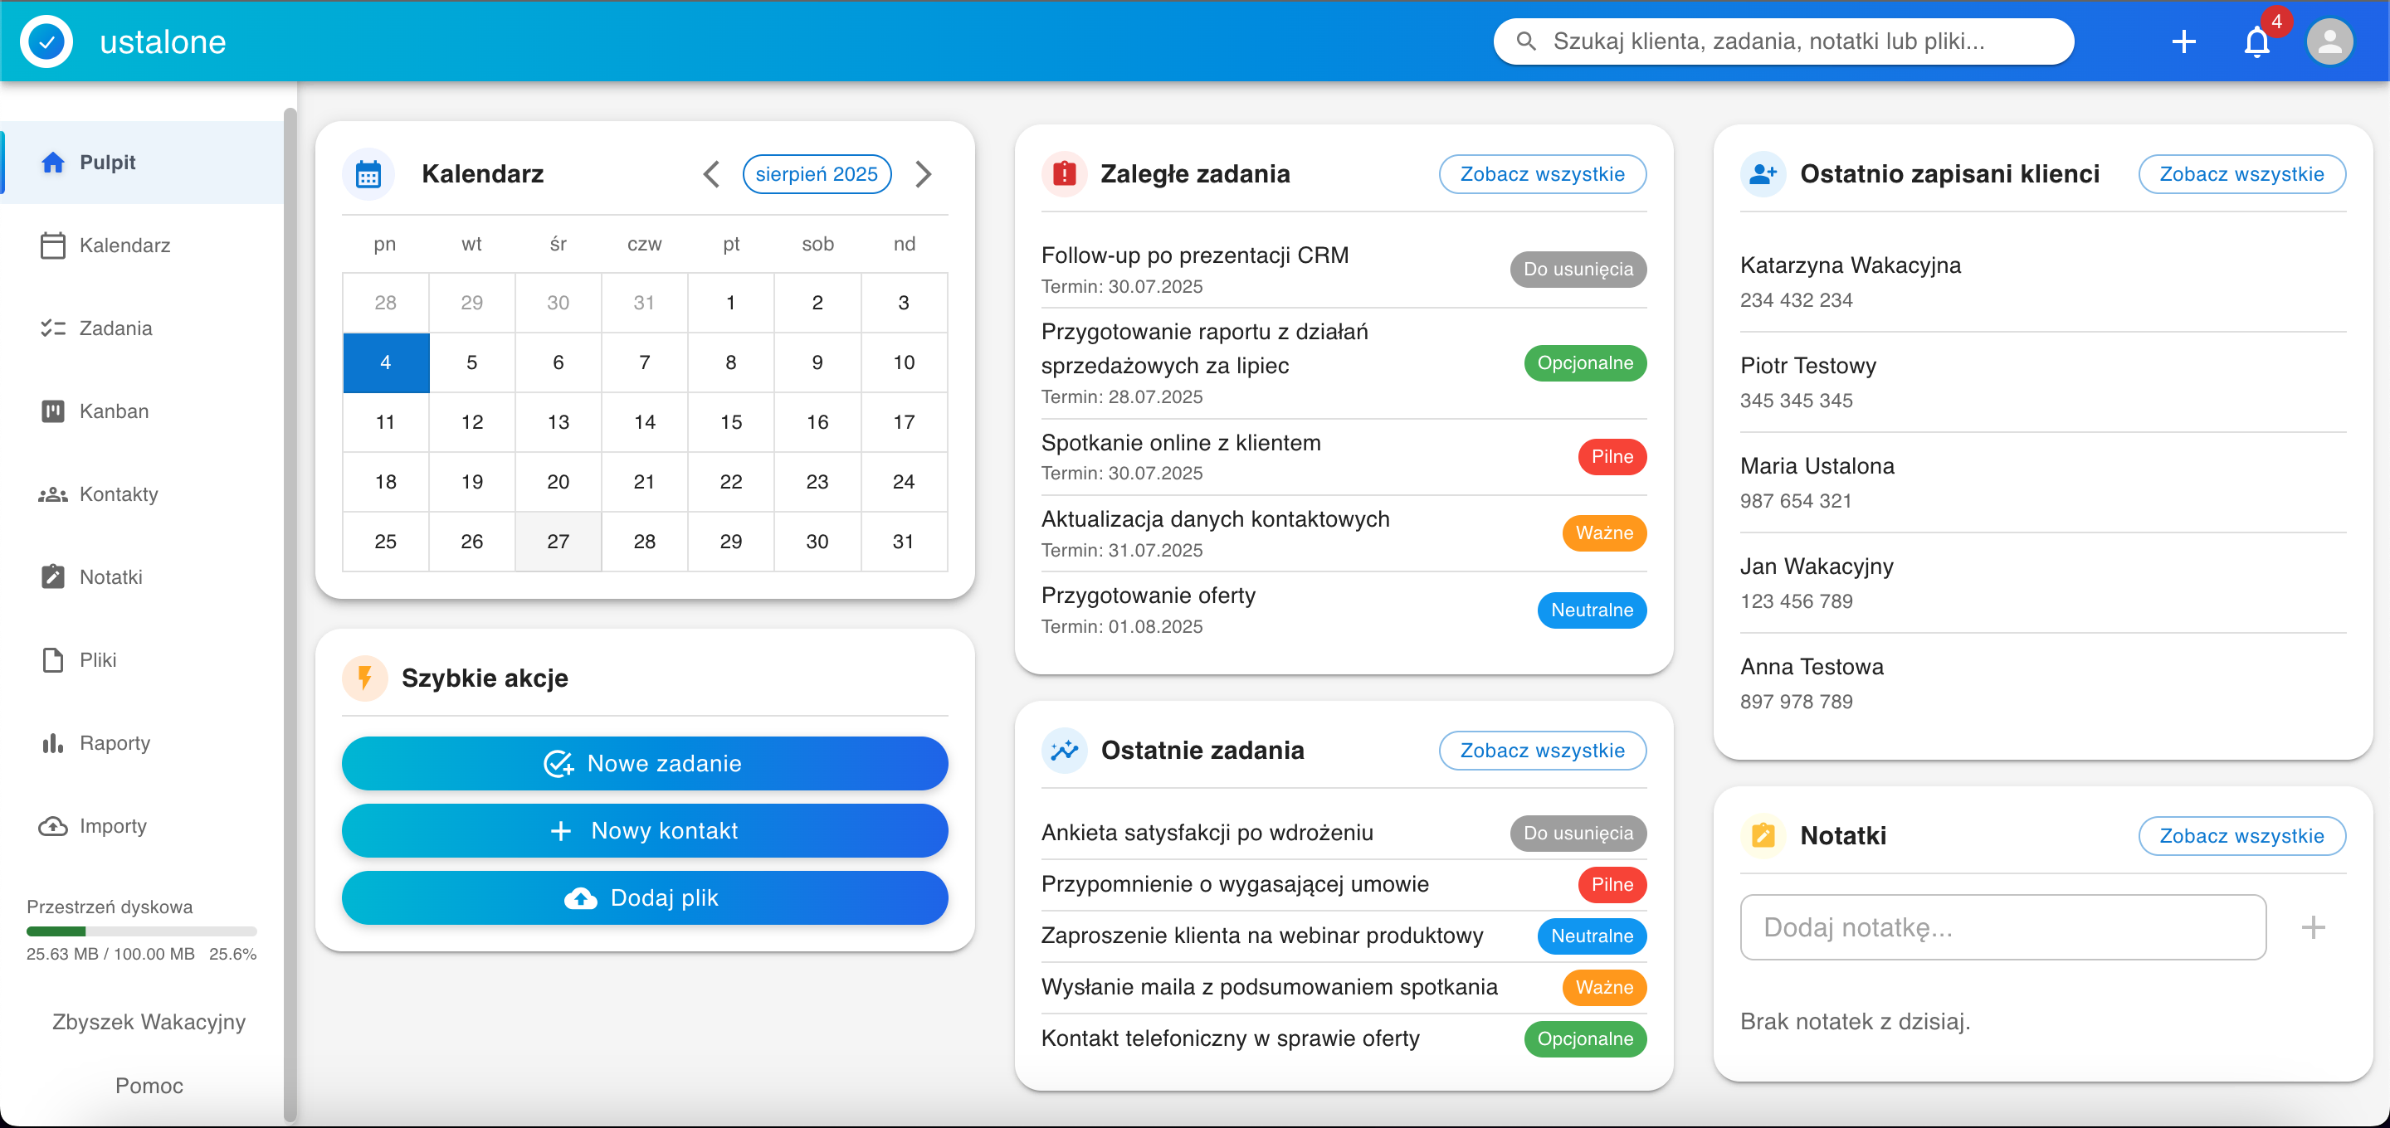Viewport: 2390px width, 1128px height.
Task: Select the Notatki icon in the sidebar
Action: click(52, 576)
